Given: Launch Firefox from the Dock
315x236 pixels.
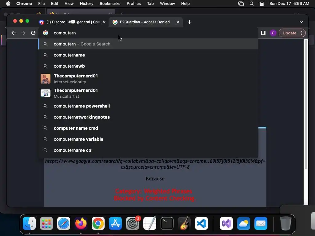Looking at the screenshot, I should 81,223.
